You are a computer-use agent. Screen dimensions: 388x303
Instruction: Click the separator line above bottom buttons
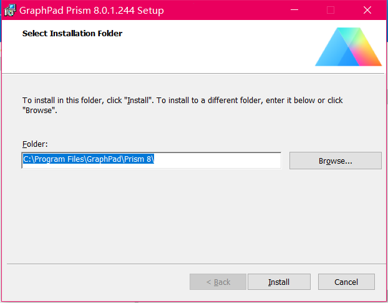point(195,264)
